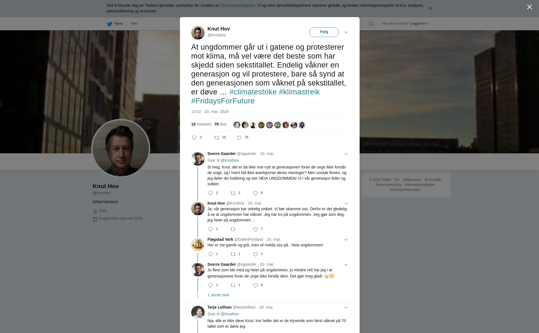Show the 1 annet svar reply
Viewport: 539px width, 333px height.
coord(218,295)
